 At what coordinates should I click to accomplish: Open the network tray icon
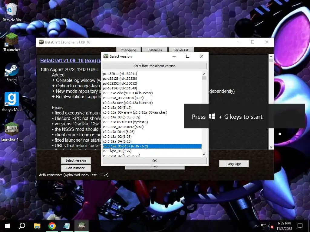264,226
